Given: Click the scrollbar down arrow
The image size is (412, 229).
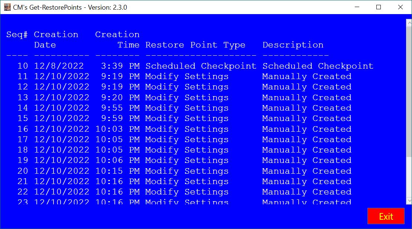Looking at the screenshot, I should 409,201.
